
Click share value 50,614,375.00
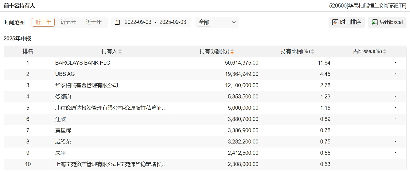(x=242, y=63)
